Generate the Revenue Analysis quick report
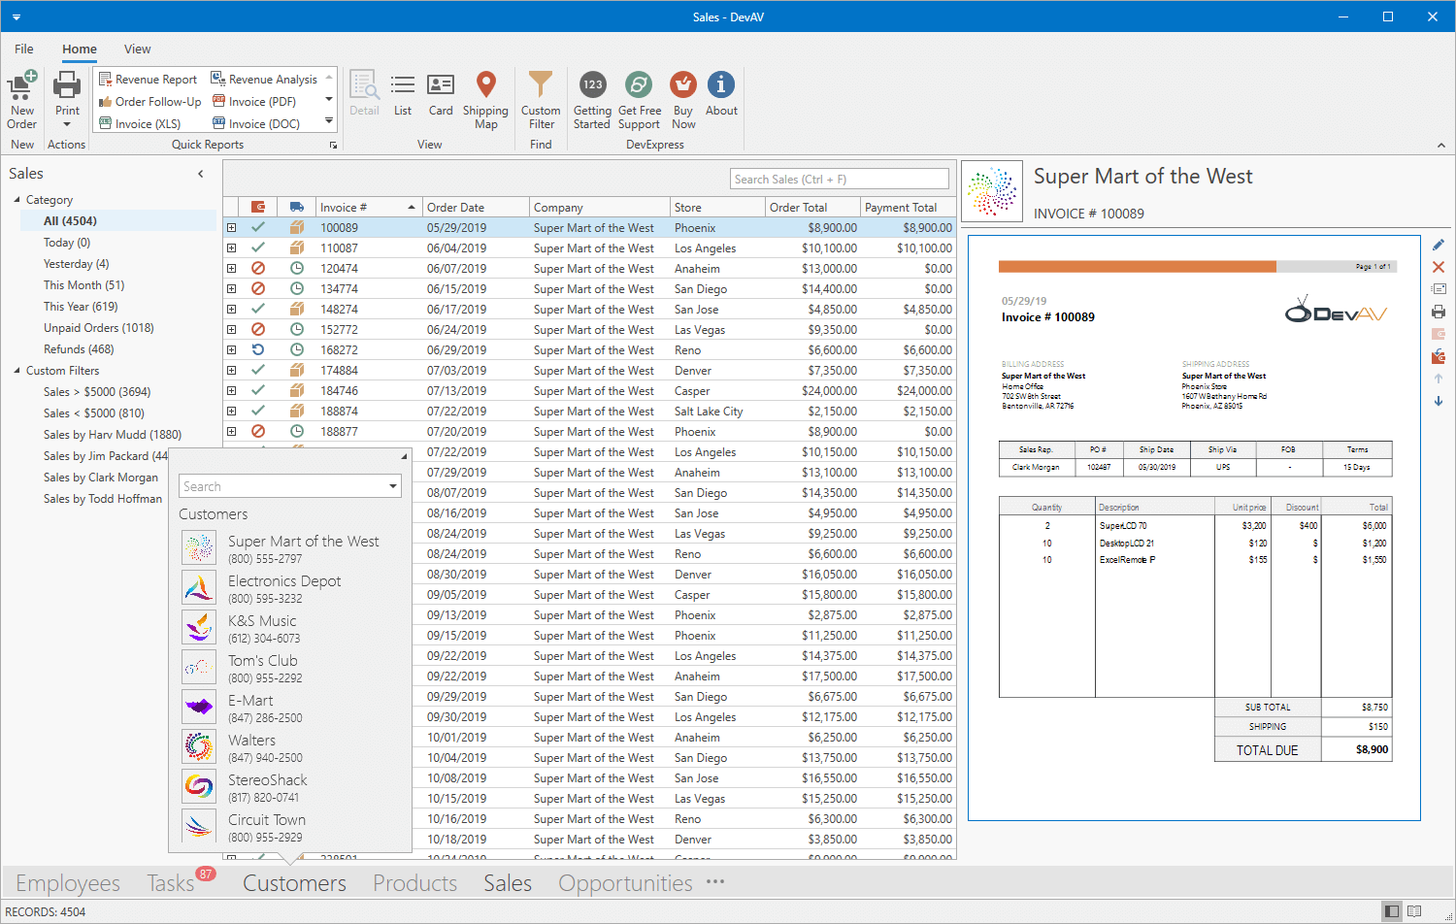This screenshot has height=924, width=1456. click(265, 80)
